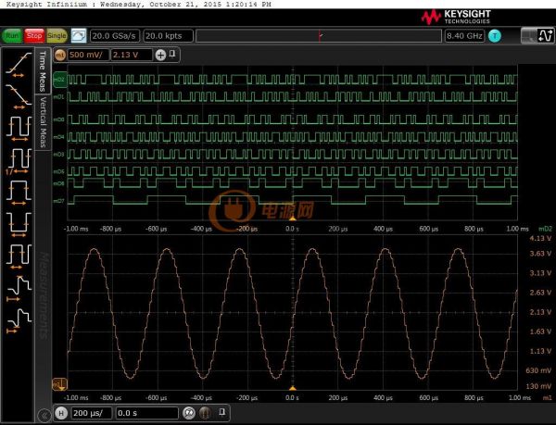Open the Measurements side panel label
Screen dimensions: 556x425
coord(43,295)
